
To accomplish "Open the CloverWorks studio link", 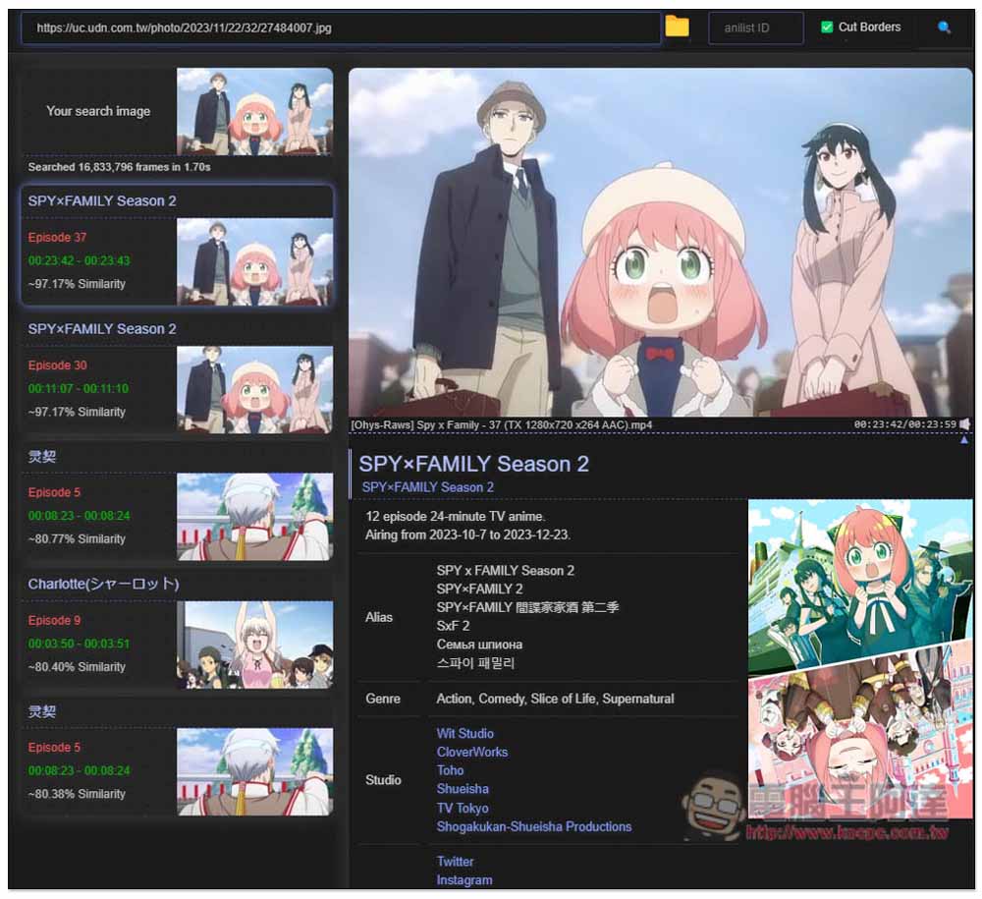I will click(472, 752).
